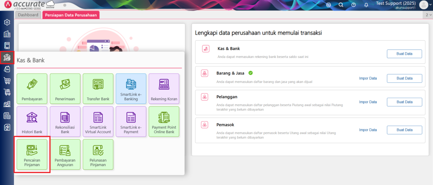Switch to the Dashboard tab
Screen dimensions: 433x185
coord(28,15)
